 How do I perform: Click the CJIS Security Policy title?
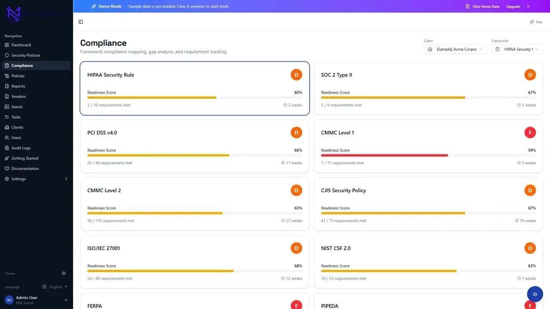tap(343, 191)
